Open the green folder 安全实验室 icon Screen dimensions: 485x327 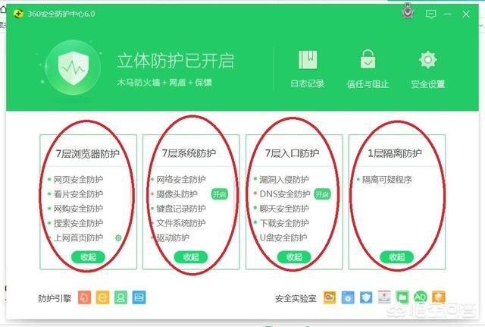tap(402, 297)
